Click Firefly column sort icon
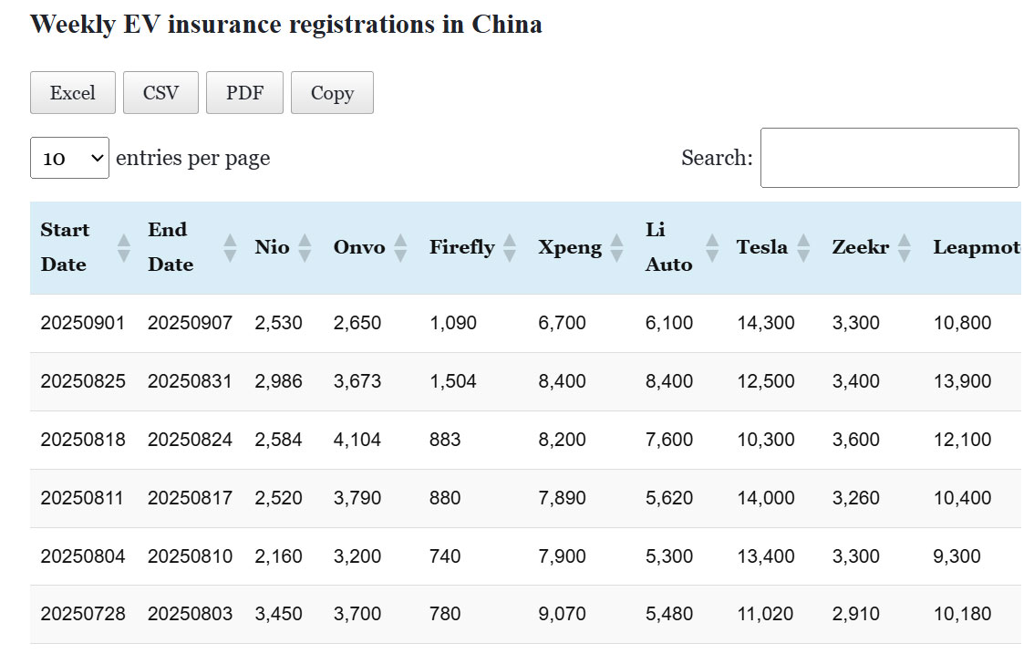This screenshot has height=654, width=1034. (510, 247)
